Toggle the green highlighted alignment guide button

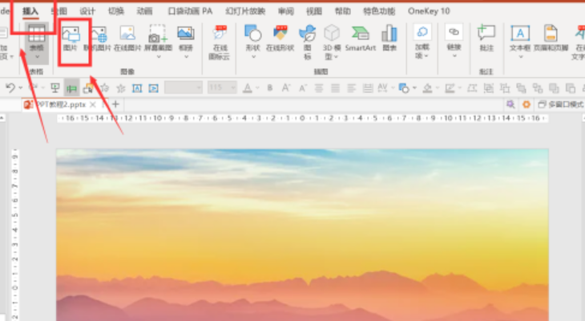[72, 87]
